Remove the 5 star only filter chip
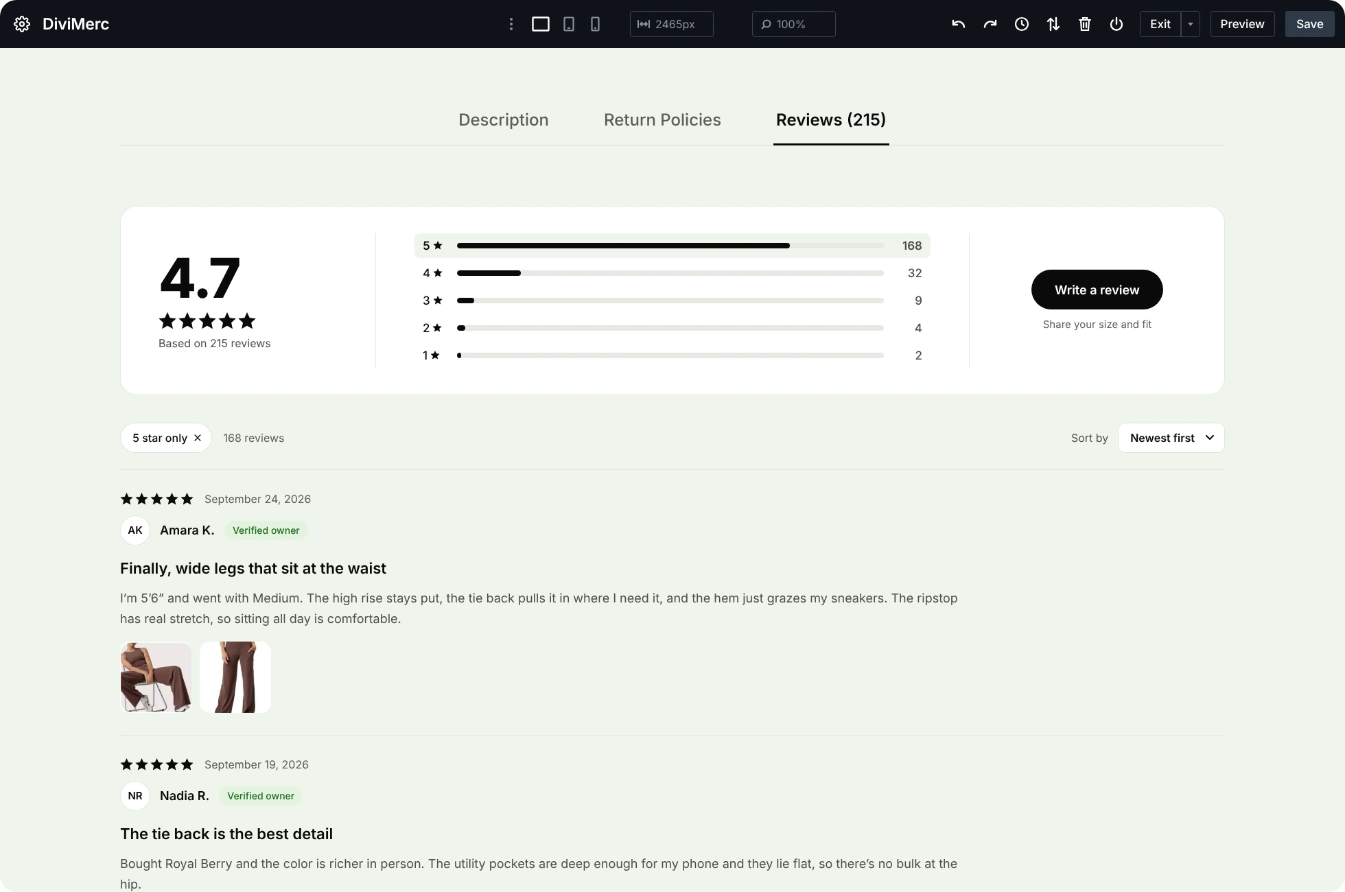Viewport: 1345px width, 892px height. [x=198, y=438]
